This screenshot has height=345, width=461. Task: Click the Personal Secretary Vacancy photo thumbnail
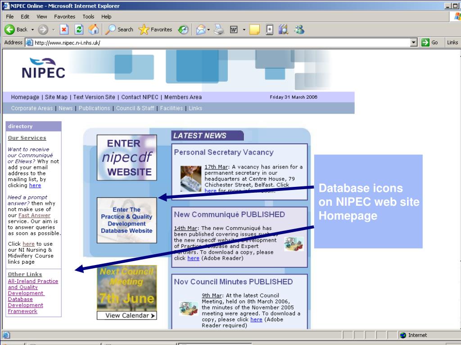(191, 179)
